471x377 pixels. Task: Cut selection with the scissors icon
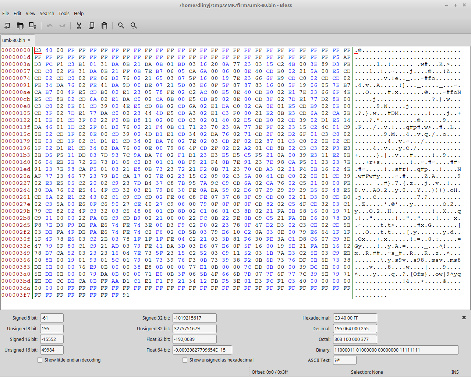(79, 25)
